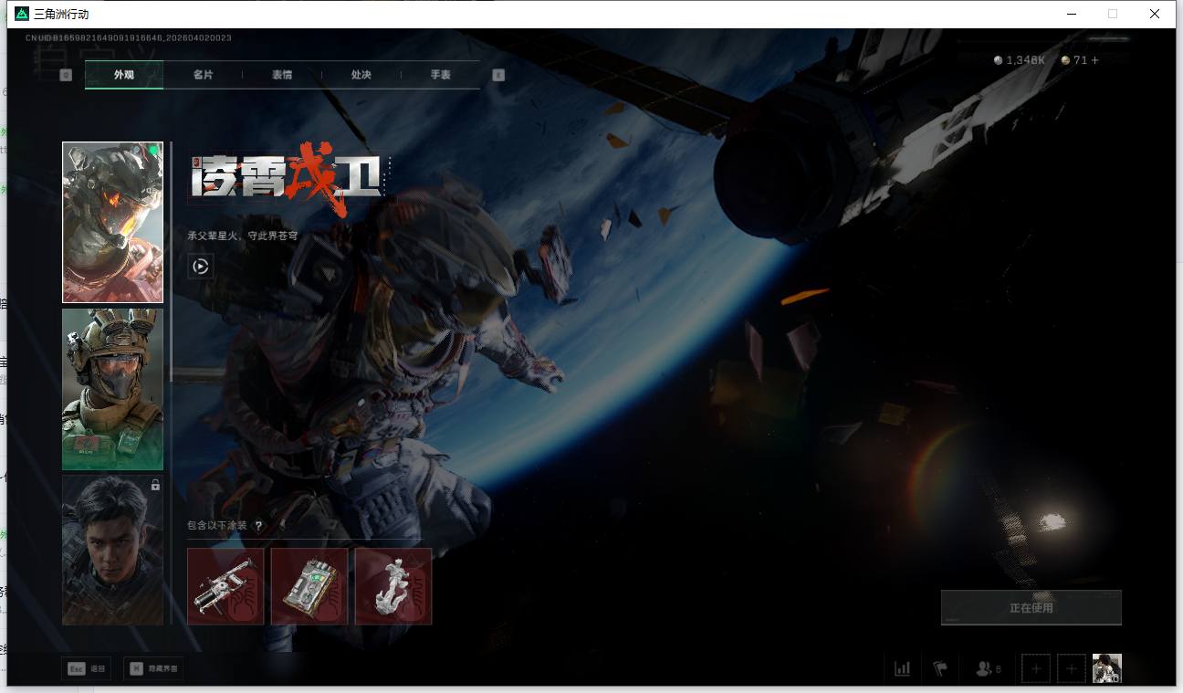The width and height of the screenshot is (1183, 693).
Task: Select the weapon skin item tile
Action: [x=225, y=586]
